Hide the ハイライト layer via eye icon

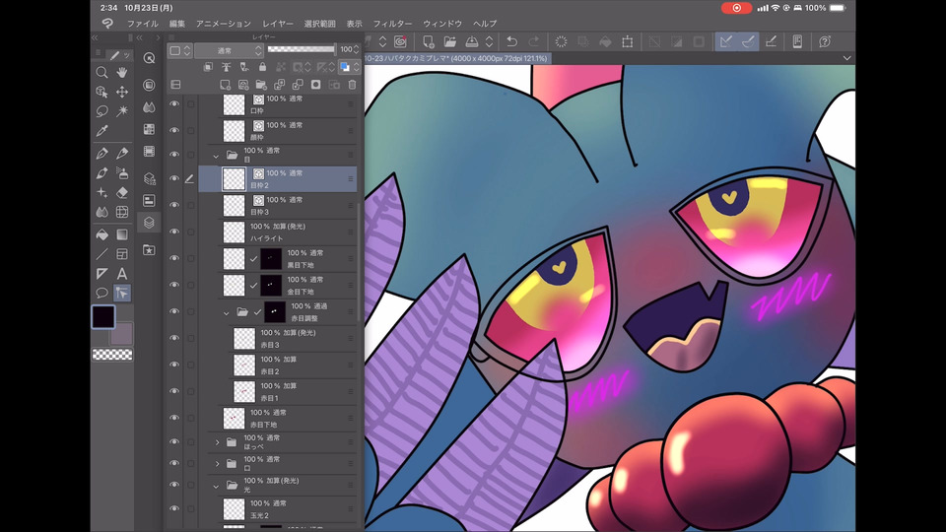174,232
